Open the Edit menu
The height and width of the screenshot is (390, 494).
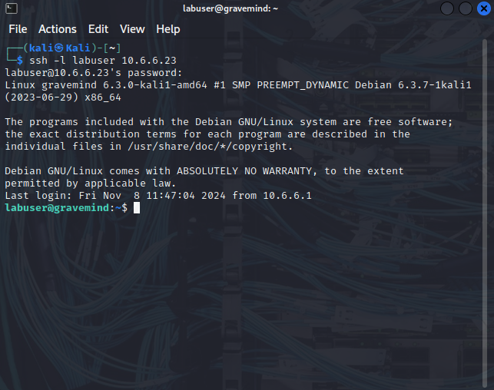tap(98, 29)
